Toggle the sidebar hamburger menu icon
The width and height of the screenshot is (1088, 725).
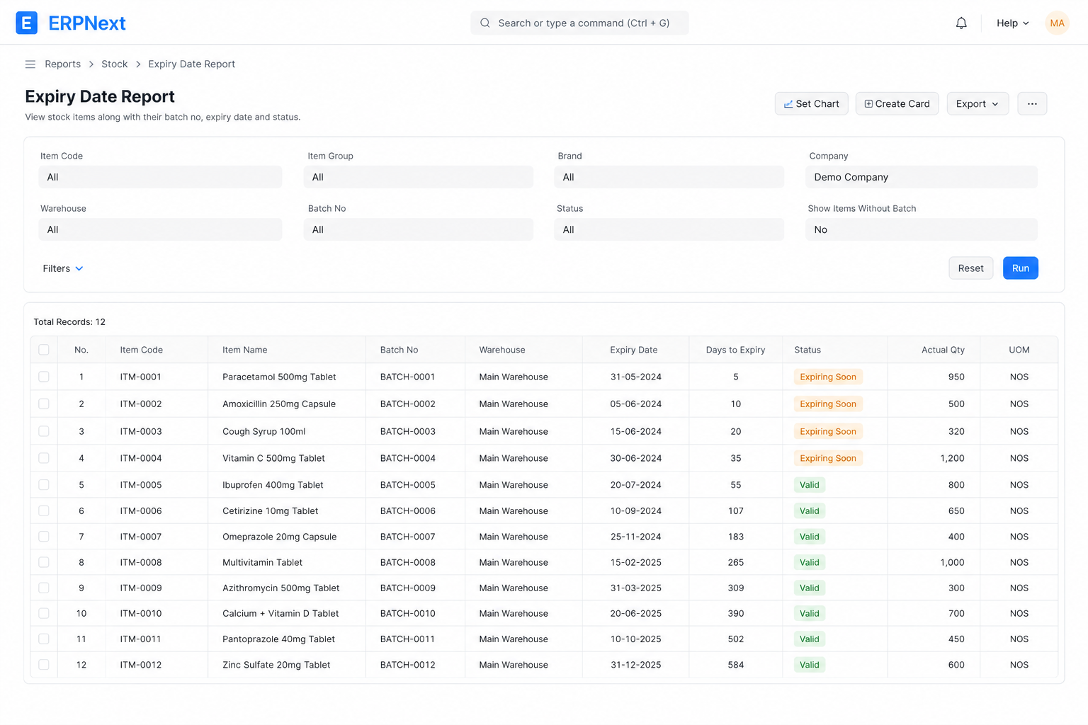pyautogui.click(x=30, y=64)
